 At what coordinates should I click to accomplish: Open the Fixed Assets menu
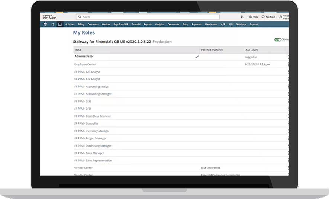(x=211, y=24)
